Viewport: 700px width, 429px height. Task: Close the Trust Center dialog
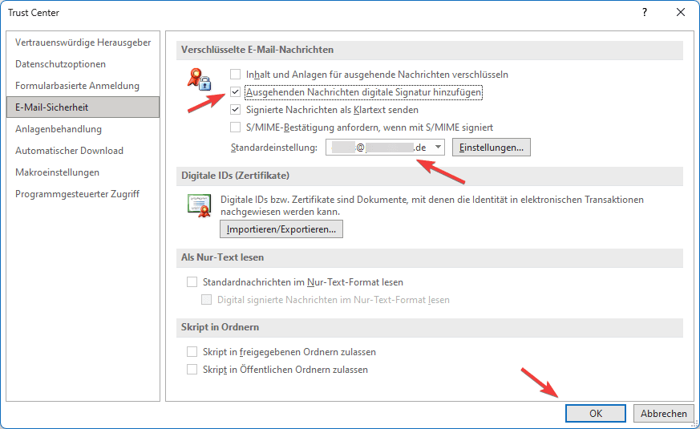pos(680,12)
